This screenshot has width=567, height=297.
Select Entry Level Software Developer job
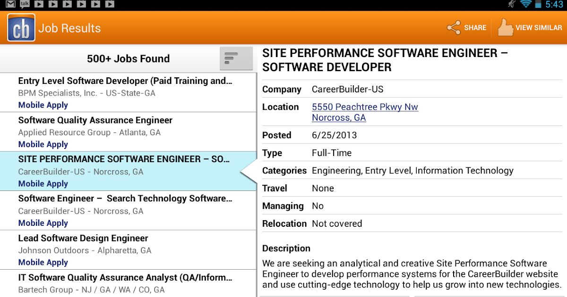pos(128,92)
